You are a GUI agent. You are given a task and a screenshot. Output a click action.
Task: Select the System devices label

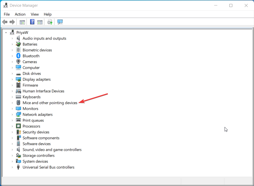point(35,161)
